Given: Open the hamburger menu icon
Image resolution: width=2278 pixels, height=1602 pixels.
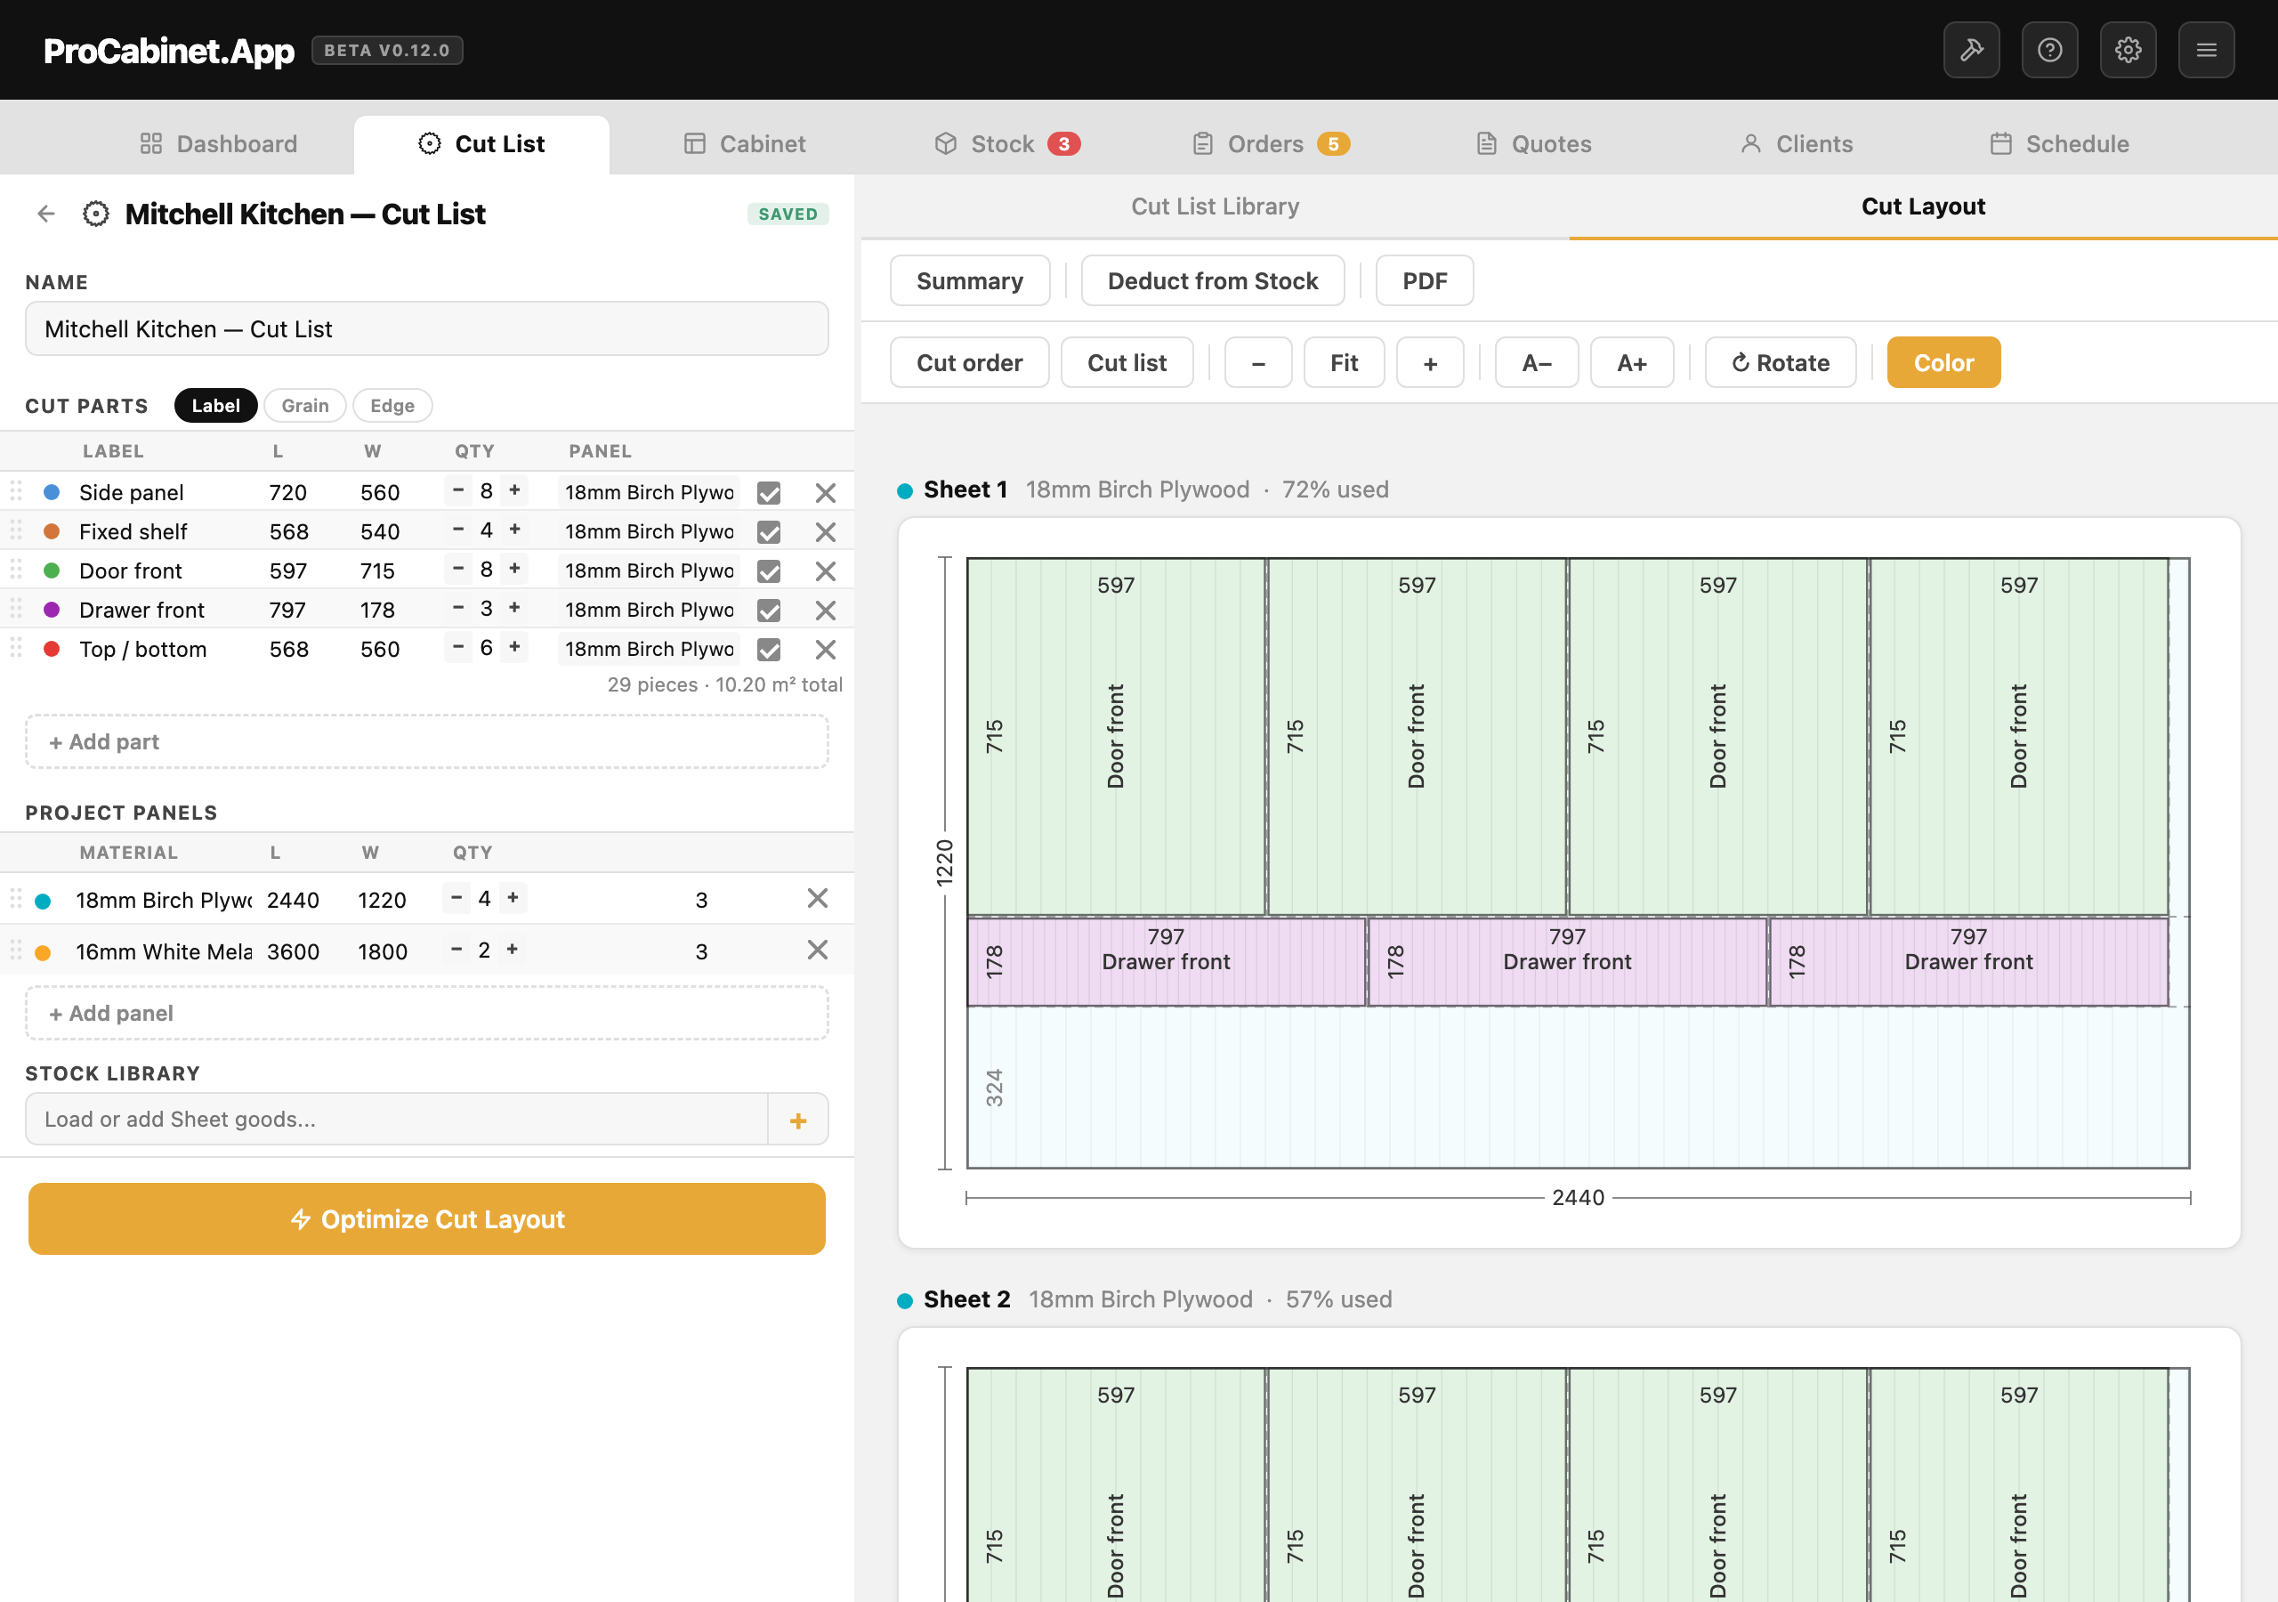Looking at the screenshot, I should (2206, 50).
